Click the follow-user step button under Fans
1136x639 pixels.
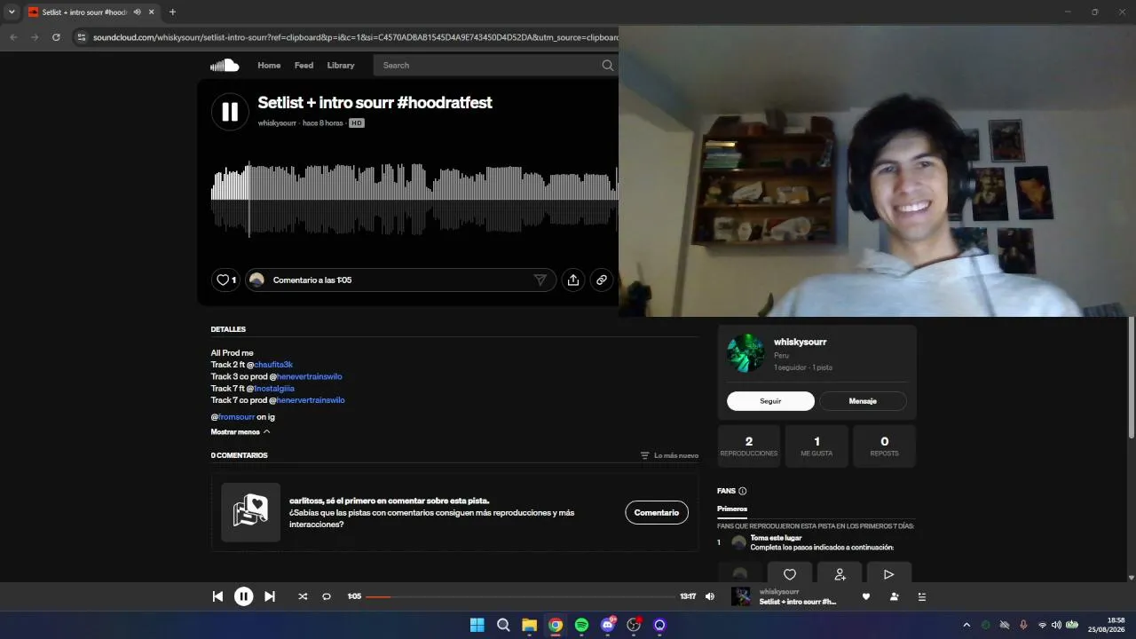(840, 574)
